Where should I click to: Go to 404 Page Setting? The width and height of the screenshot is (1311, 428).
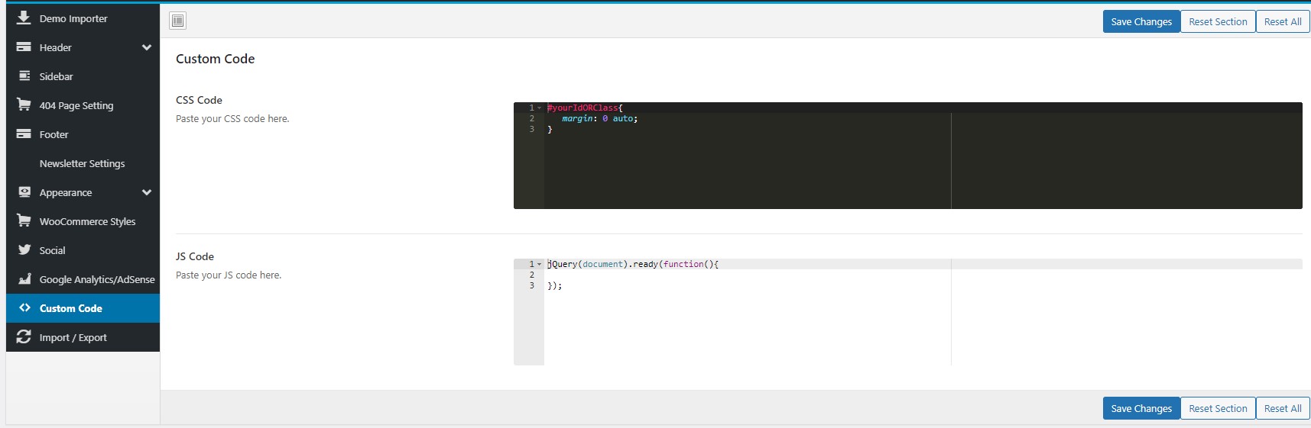tap(83, 105)
